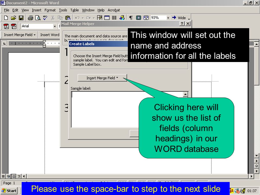Click the system tray clock
Viewport: 260px width, 195px height.
[x=252, y=191]
